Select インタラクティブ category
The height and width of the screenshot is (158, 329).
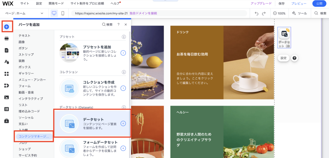[31, 99]
